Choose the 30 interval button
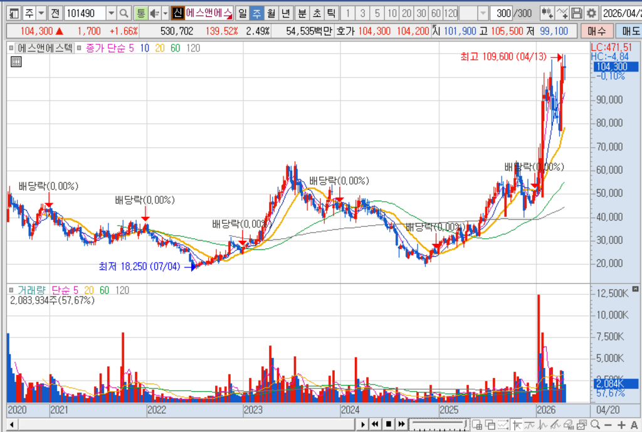 422,14
